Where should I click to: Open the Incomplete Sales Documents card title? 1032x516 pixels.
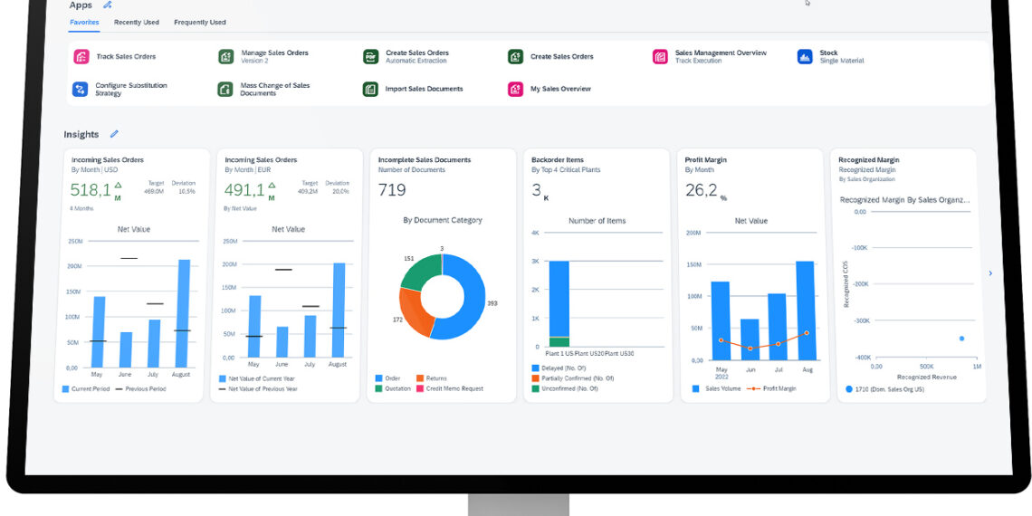pyautogui.click(x=424, y=160)
